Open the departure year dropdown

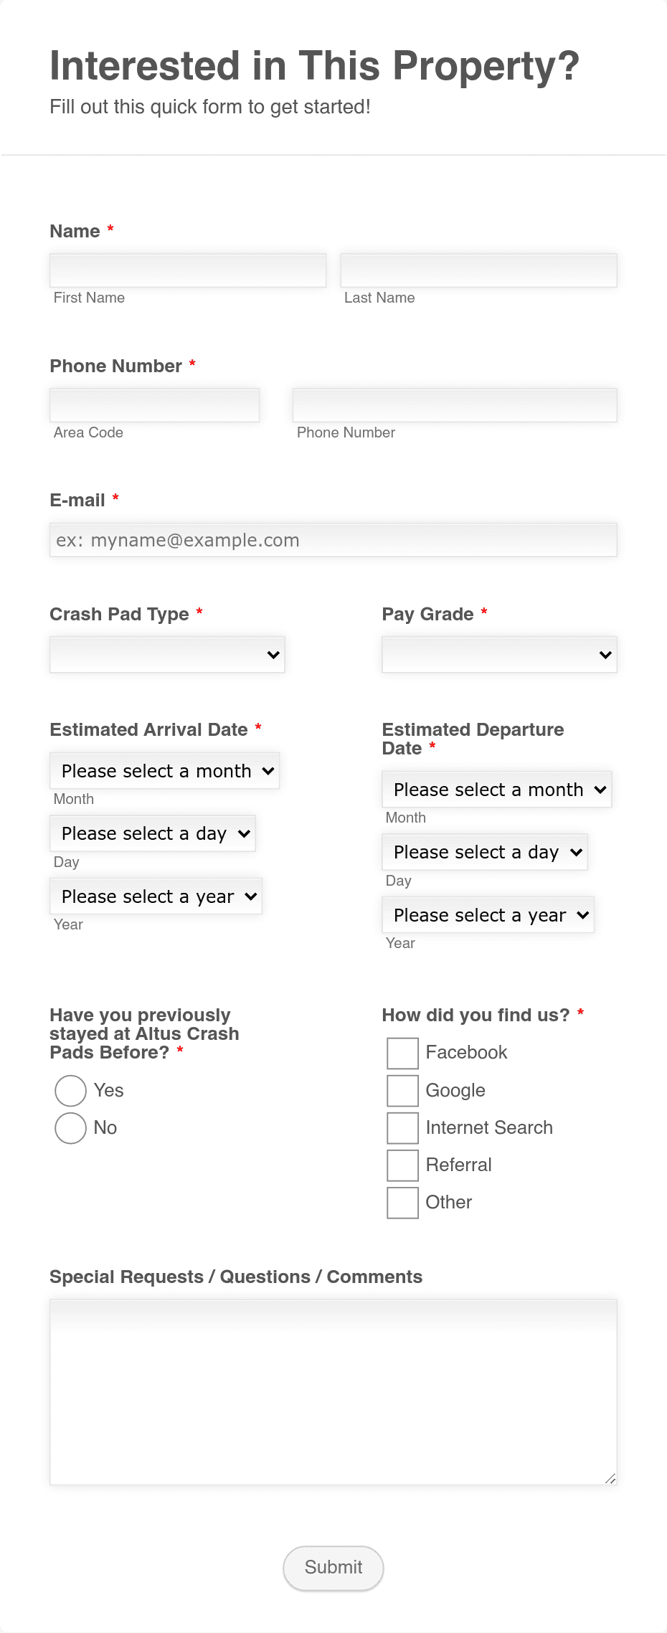tap(488, 915)
